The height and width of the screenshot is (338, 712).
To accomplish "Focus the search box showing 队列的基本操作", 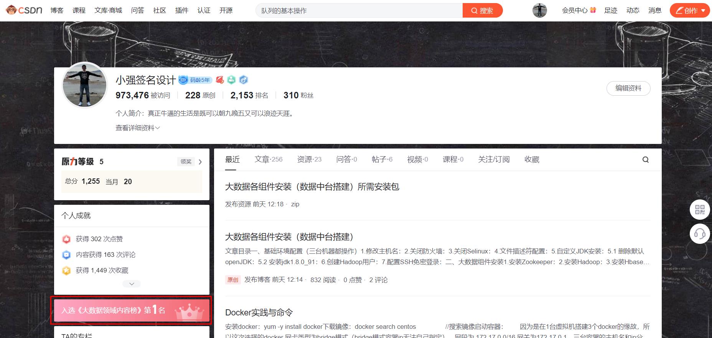I will [359, 11].
